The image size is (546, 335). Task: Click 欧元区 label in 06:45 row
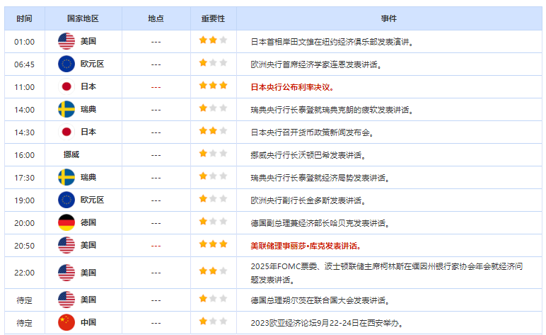point(92,64)
